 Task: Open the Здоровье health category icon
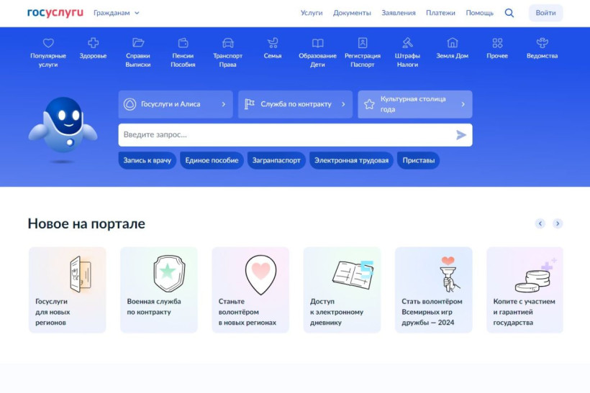pos(93,43)
